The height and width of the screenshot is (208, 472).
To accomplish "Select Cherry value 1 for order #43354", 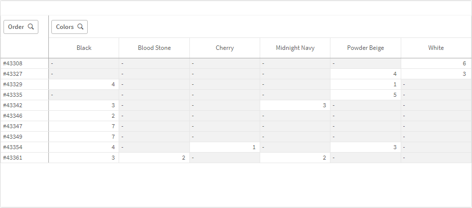I will pyautogui.click(x=253, y=147).
